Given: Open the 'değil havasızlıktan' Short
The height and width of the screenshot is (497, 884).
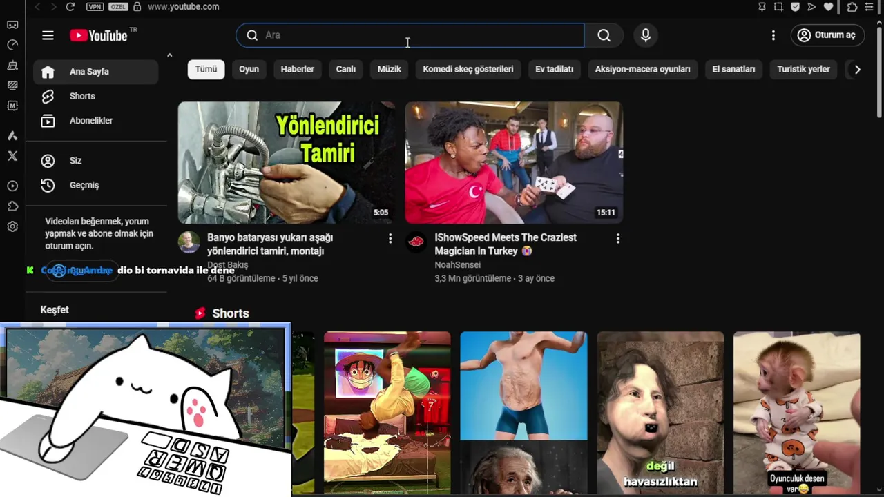Looking at the screenshot, I should (x=660, y=413).
